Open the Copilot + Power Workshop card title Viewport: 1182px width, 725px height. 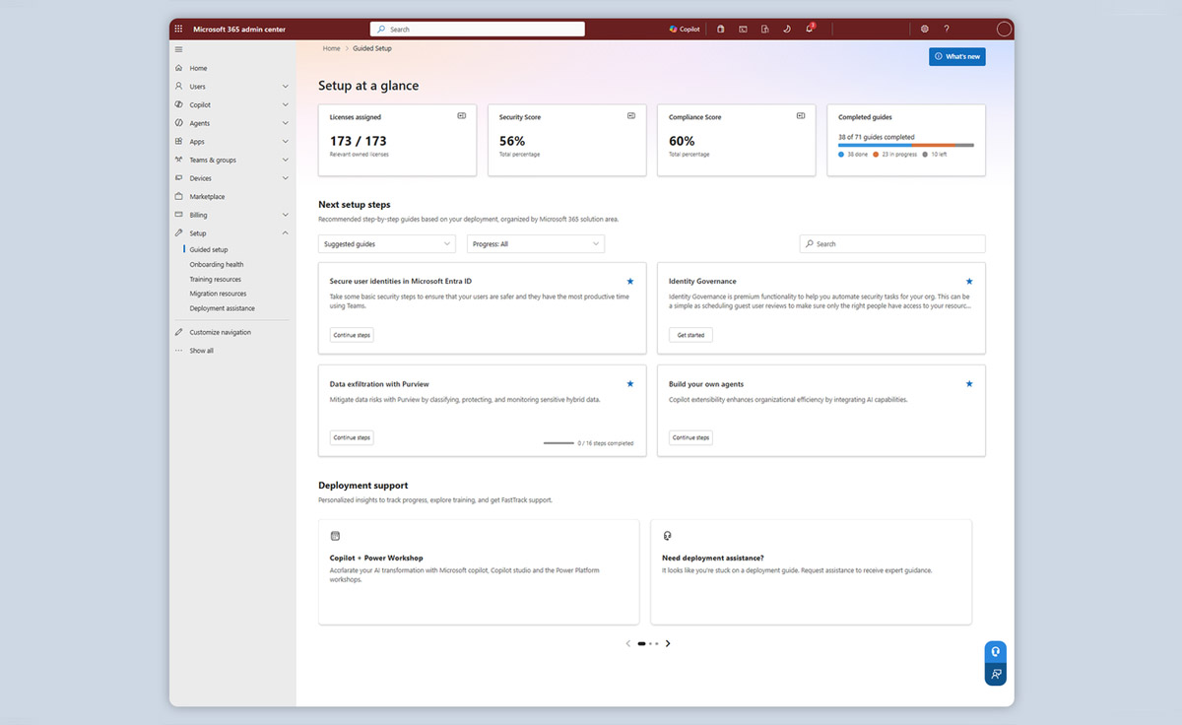pos(375,558)
